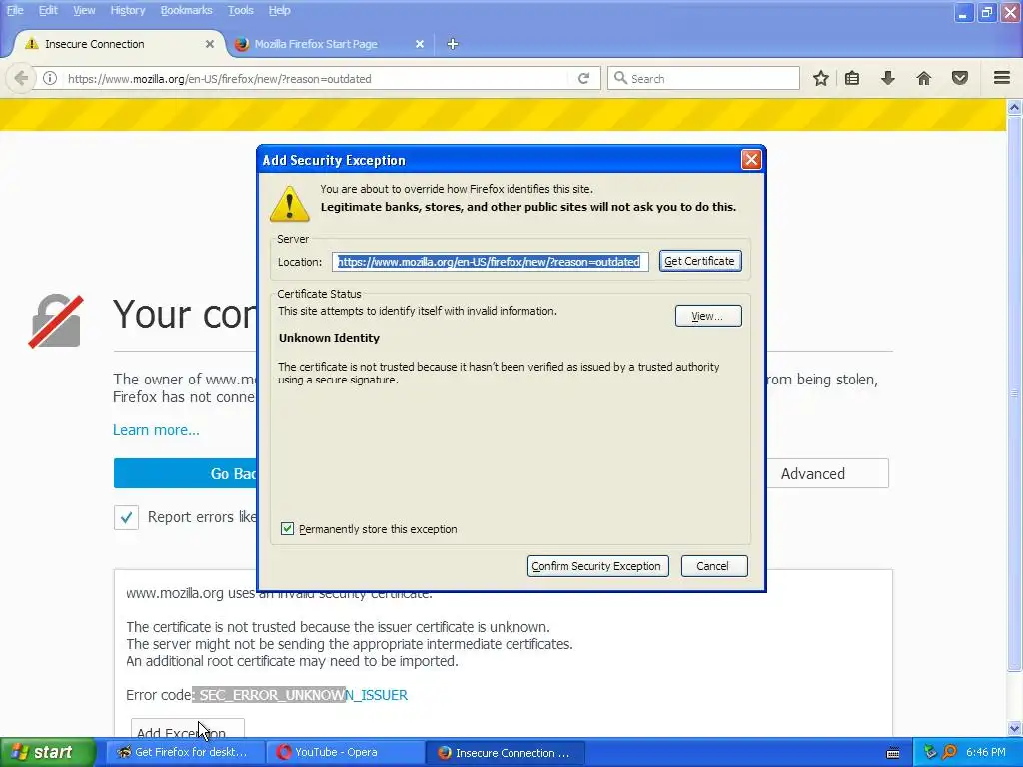Open the Edit menu
The height and width of the screenshot is (767, 1023).
[x=48, y=10]
